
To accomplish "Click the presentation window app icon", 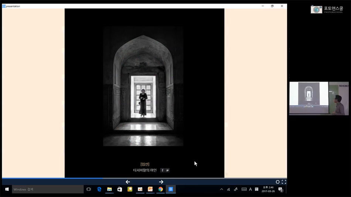I will pos(4,6).
